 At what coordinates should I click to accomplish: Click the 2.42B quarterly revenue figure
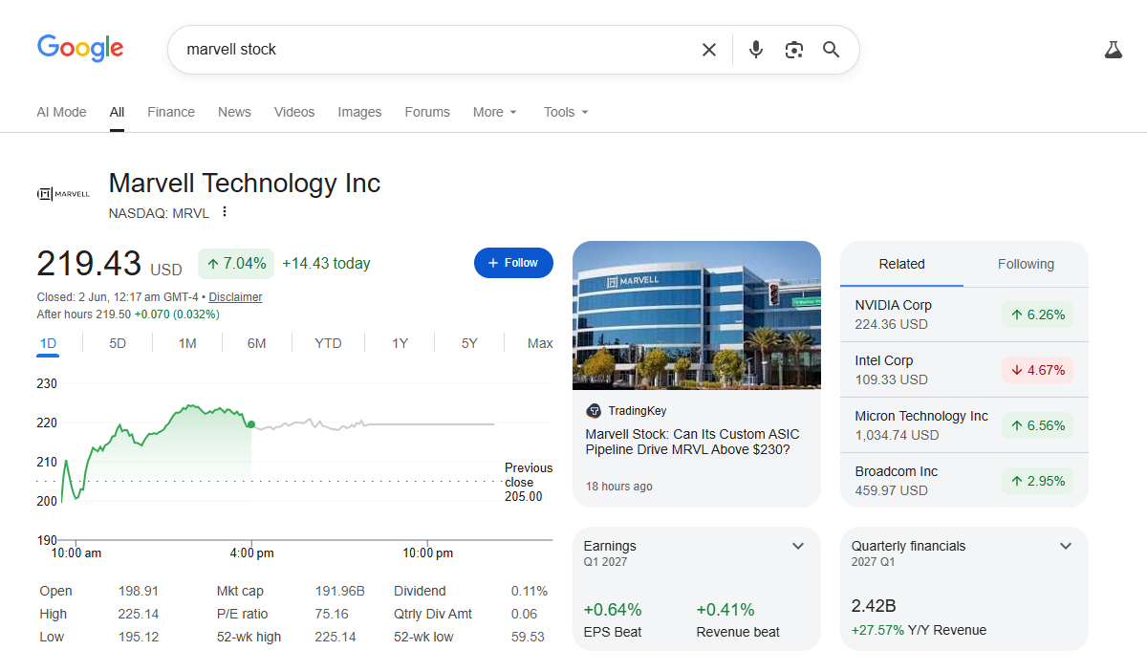(x=874, y=606)
